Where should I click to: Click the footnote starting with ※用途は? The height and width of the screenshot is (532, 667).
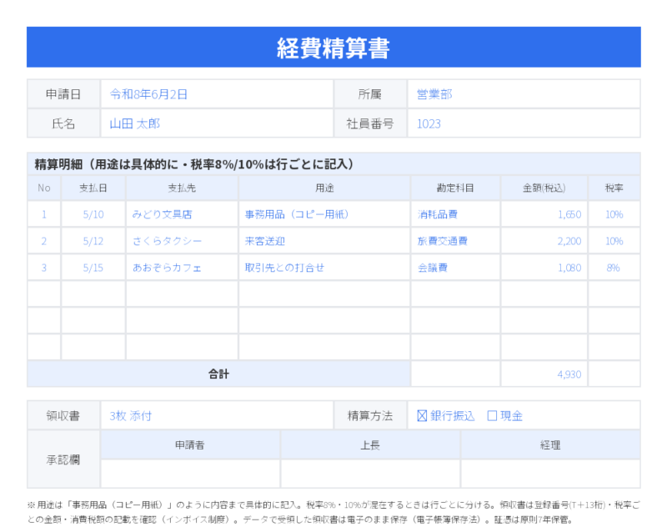click(x=333, y=513)
